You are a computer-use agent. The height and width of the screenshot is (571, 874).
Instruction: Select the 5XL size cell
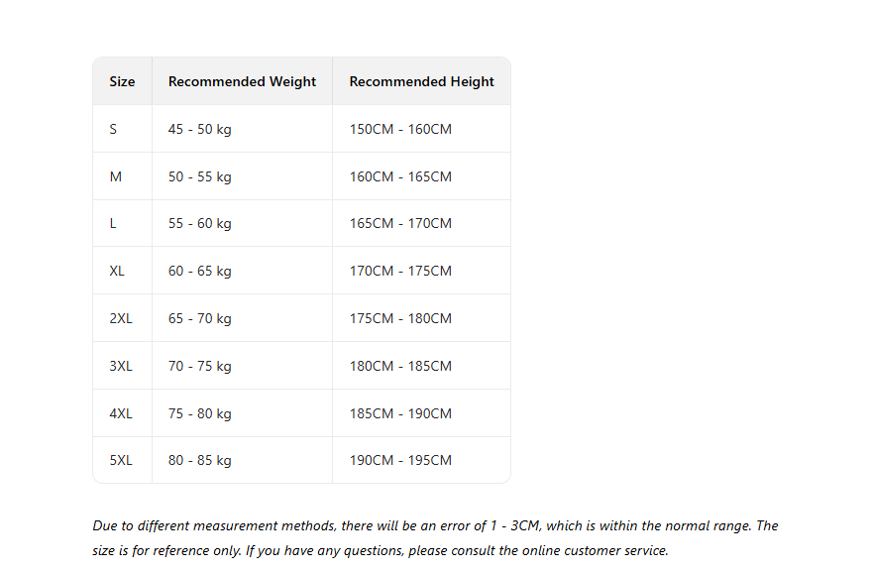(122, 460)
